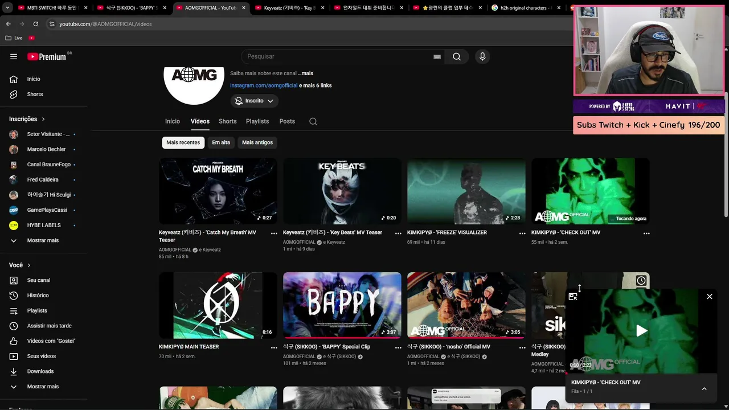
Task: Open Você section chevron
Action: 29,265
